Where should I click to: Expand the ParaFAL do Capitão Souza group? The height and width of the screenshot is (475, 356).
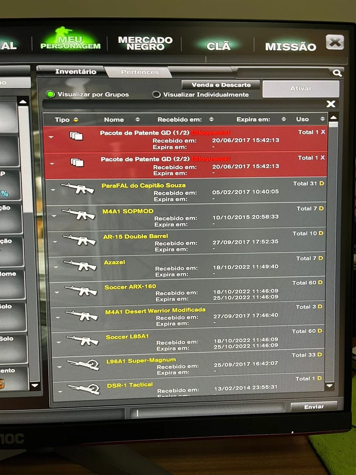tap(53, 190)
